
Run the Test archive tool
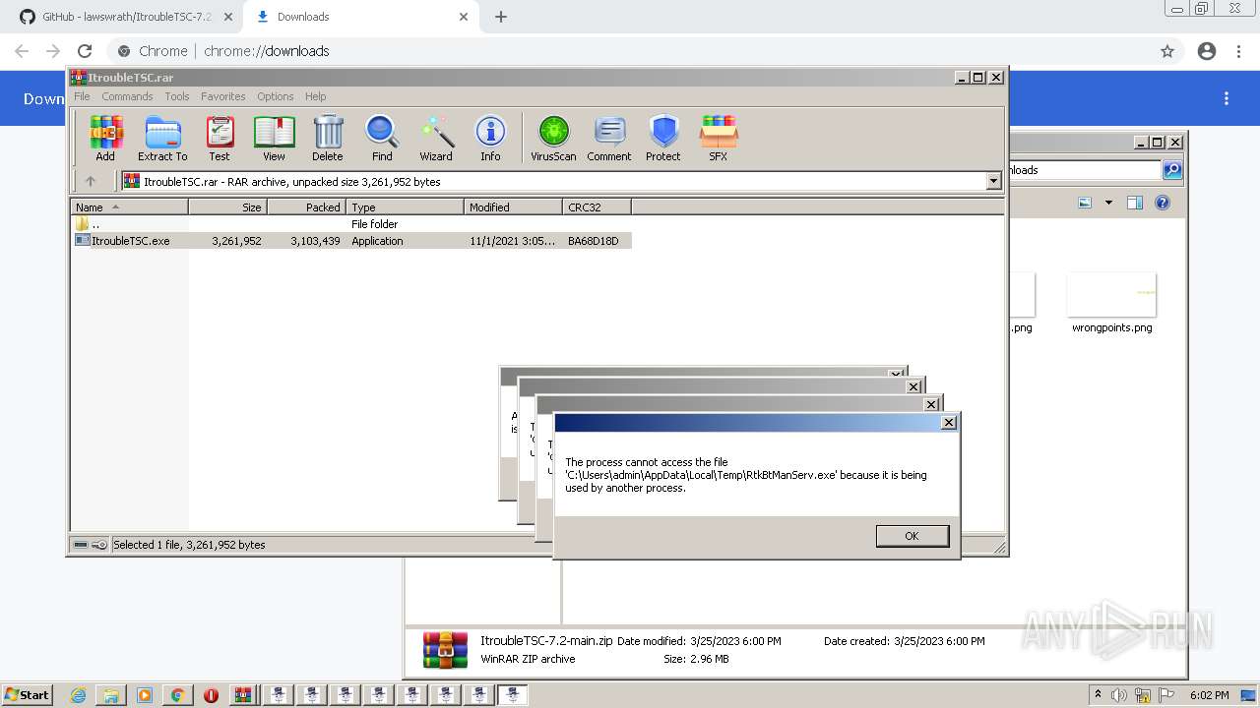pos(220,138)
